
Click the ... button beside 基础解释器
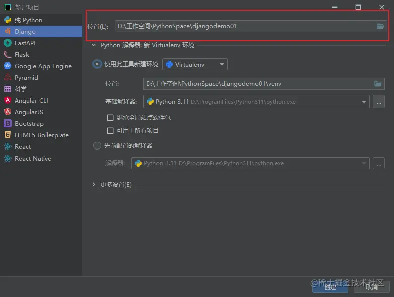tap(379, 101)
